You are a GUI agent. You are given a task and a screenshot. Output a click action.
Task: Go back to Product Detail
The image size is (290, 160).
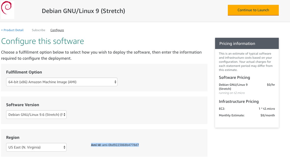point(12,30)
